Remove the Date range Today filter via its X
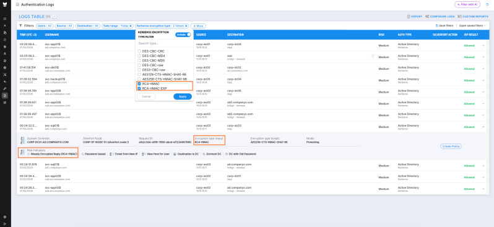 coord(131,26)
